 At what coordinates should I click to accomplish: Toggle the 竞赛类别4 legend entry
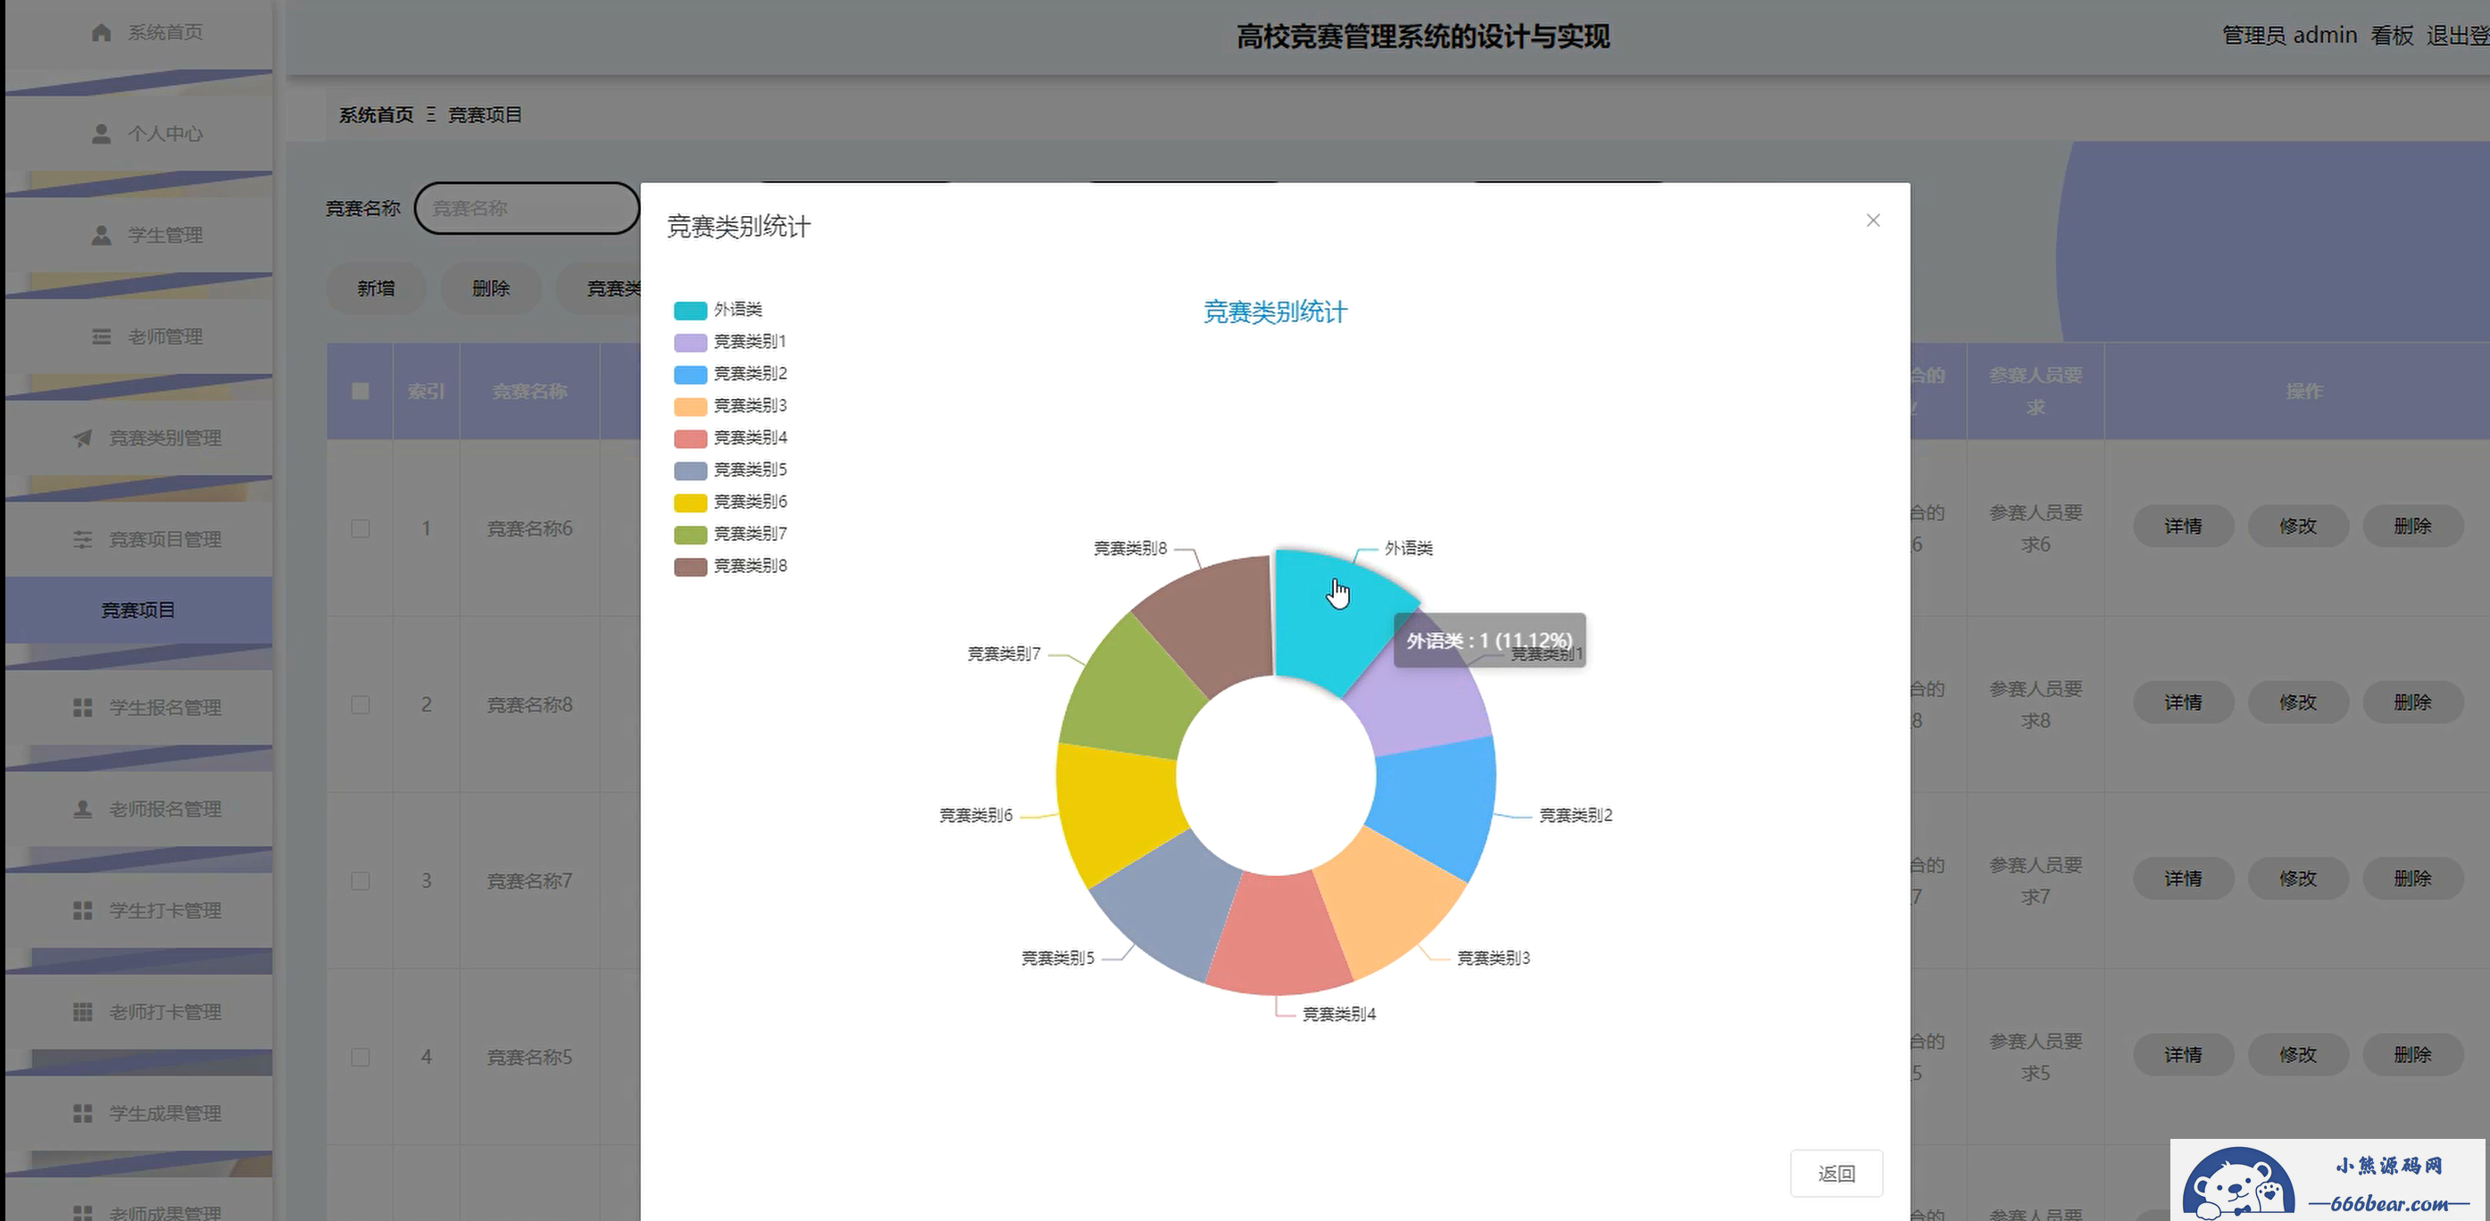point(731,437)
